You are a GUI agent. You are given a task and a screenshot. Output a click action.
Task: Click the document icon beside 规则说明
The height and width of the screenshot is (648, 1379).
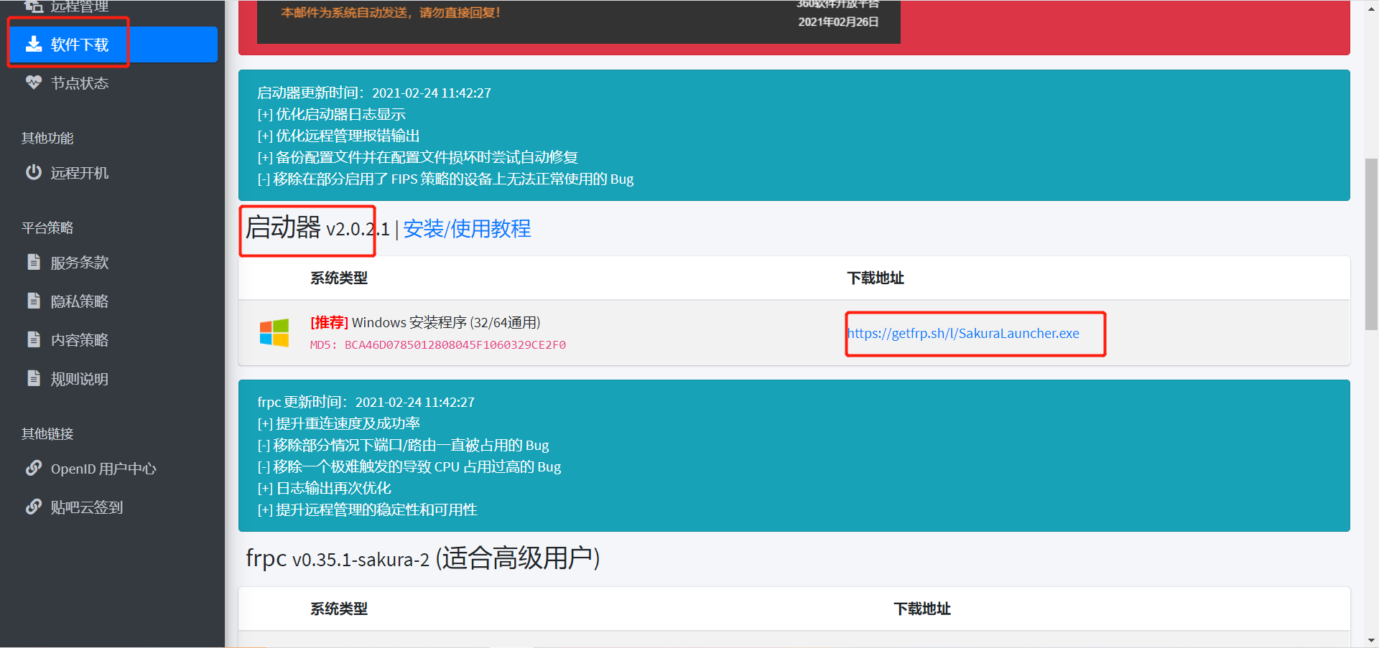tap(34, 378)
